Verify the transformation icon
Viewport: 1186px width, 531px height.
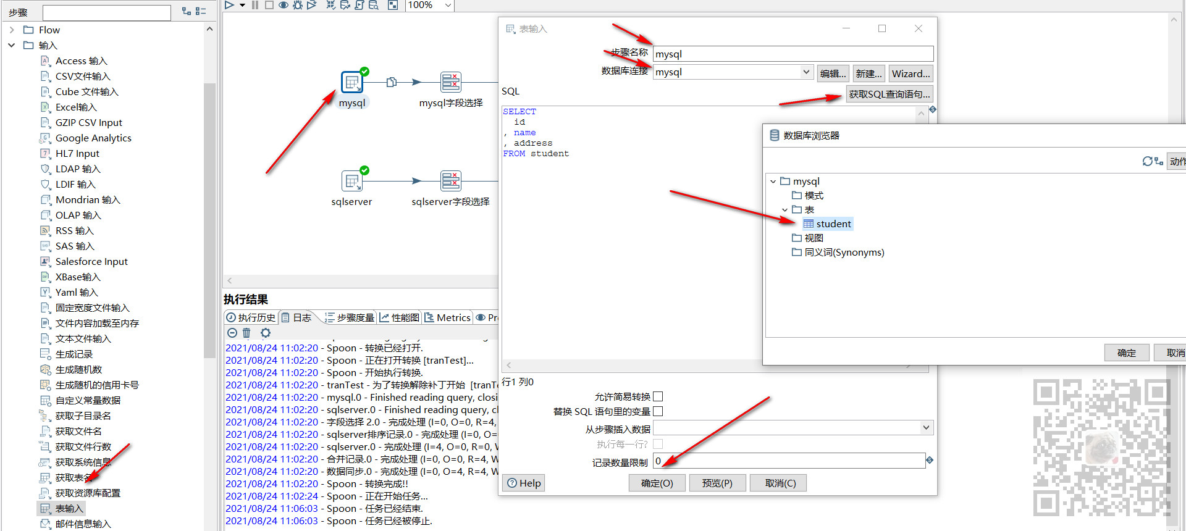pos(331,5)
